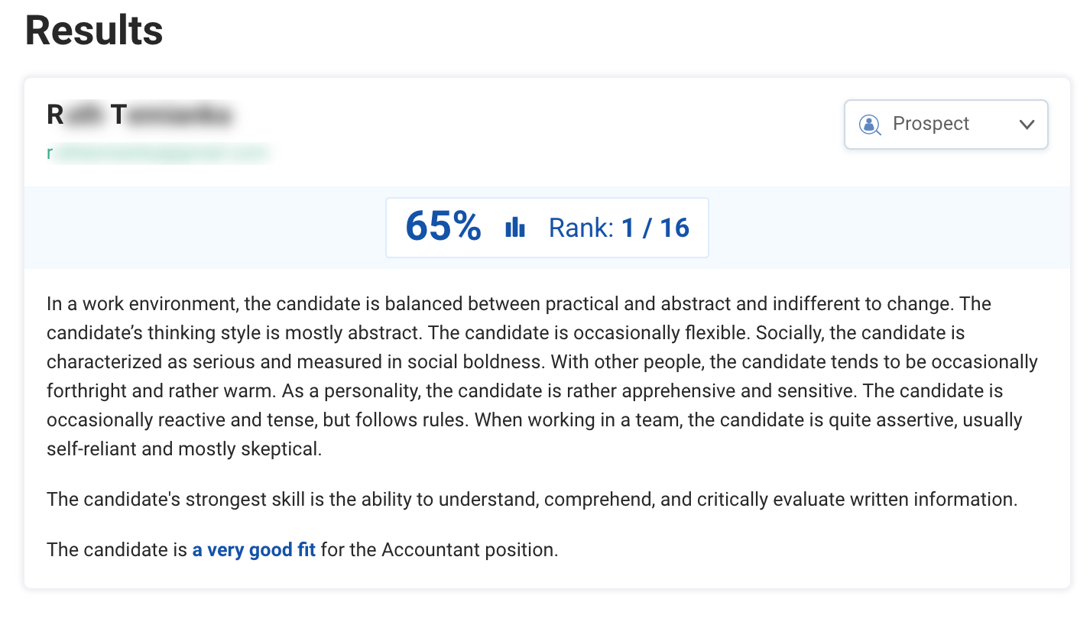Click the person-search icon beside Prospect
The height and width of the screenshot is (628, 1090).
tap(870, 125)
